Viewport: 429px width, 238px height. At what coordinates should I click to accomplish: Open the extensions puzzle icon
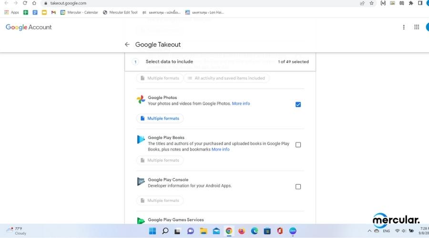411,3
